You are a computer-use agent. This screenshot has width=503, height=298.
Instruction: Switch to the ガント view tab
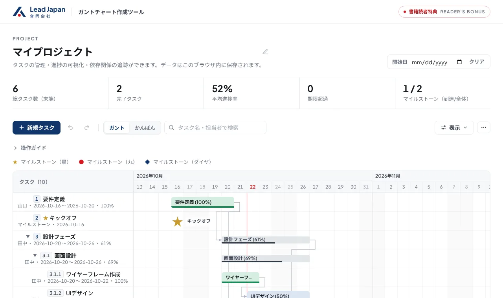(117, 127)
